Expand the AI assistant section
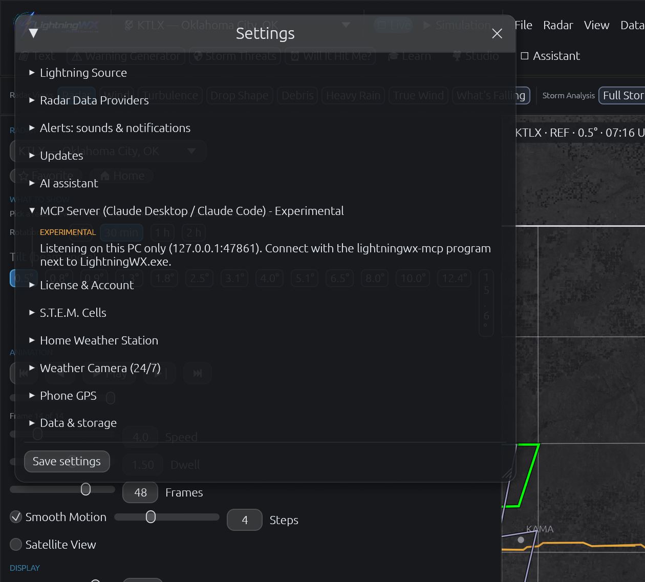This screenshot has width=645, height=582. (63, 183)
